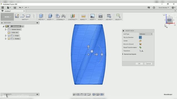Select the Create Sketch tool icon
The image size is (177, 99).
[17, 16]
